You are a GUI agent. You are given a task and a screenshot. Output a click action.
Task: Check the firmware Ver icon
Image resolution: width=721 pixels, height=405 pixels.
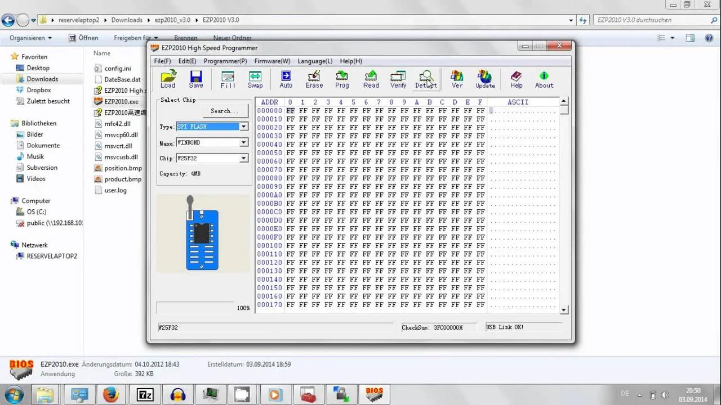456,79
